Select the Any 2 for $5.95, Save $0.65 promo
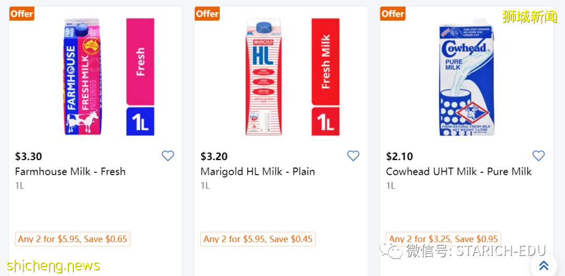This screenshot has height=276, width=565. pyautogui.click(x=73, y=239)
